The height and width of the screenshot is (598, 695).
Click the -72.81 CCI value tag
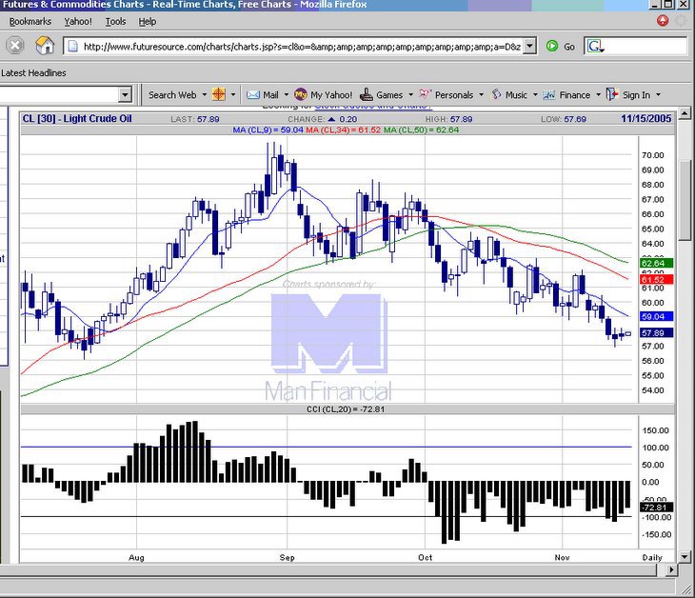pyautogui.click(x=657, y=508)
